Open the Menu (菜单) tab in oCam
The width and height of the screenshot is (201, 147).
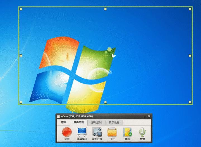pos(63,122)
